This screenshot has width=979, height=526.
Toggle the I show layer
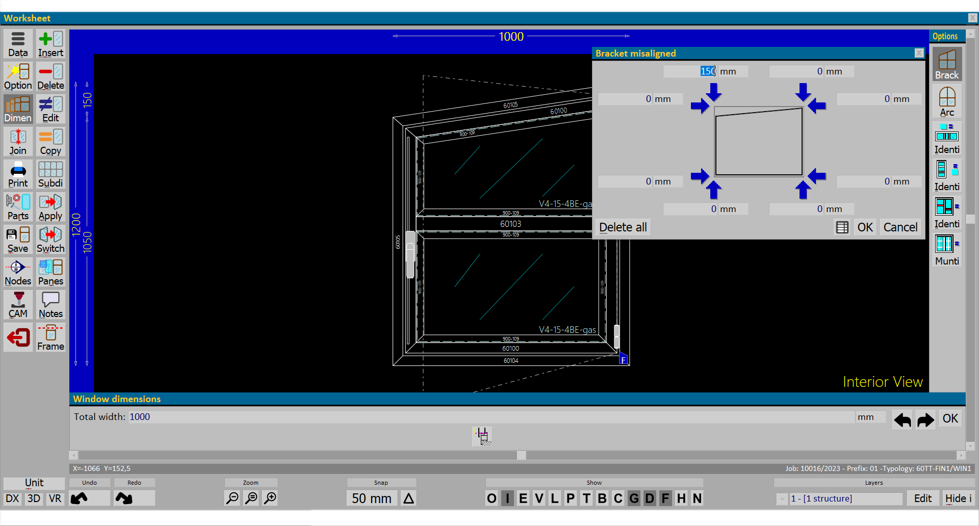point(507,498)
